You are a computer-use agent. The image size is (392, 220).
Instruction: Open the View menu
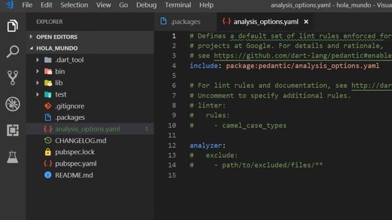click(x=104, y=5)
